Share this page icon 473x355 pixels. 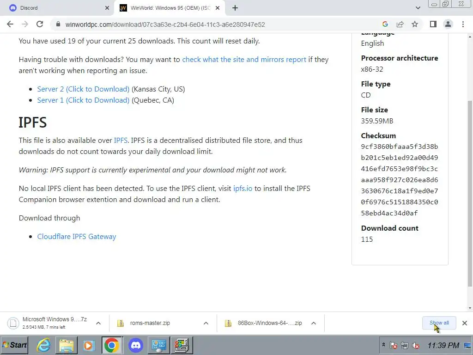point(400,24)
